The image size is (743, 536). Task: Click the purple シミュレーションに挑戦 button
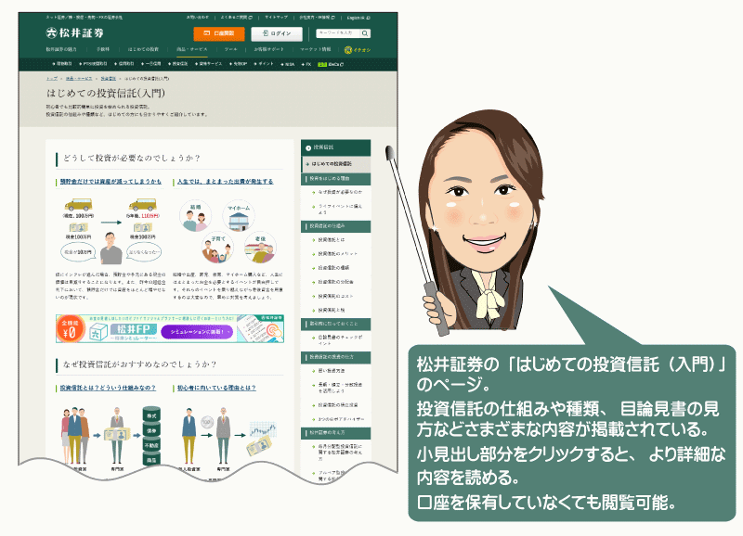coord(197,332)
